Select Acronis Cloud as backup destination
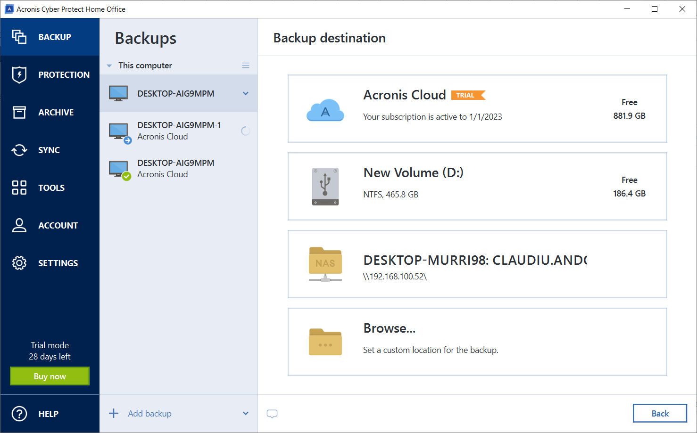 coord(477,108)
